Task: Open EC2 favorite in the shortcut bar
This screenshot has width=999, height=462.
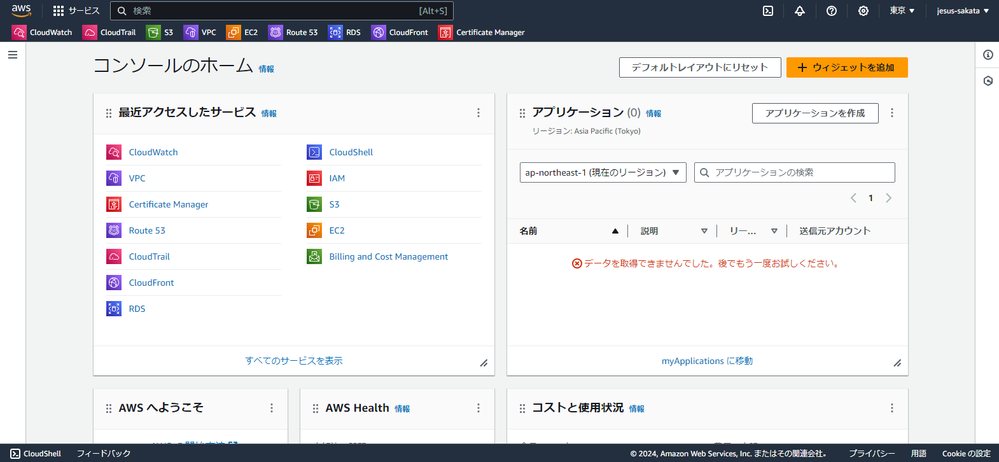Action: (x=242, y=32)
